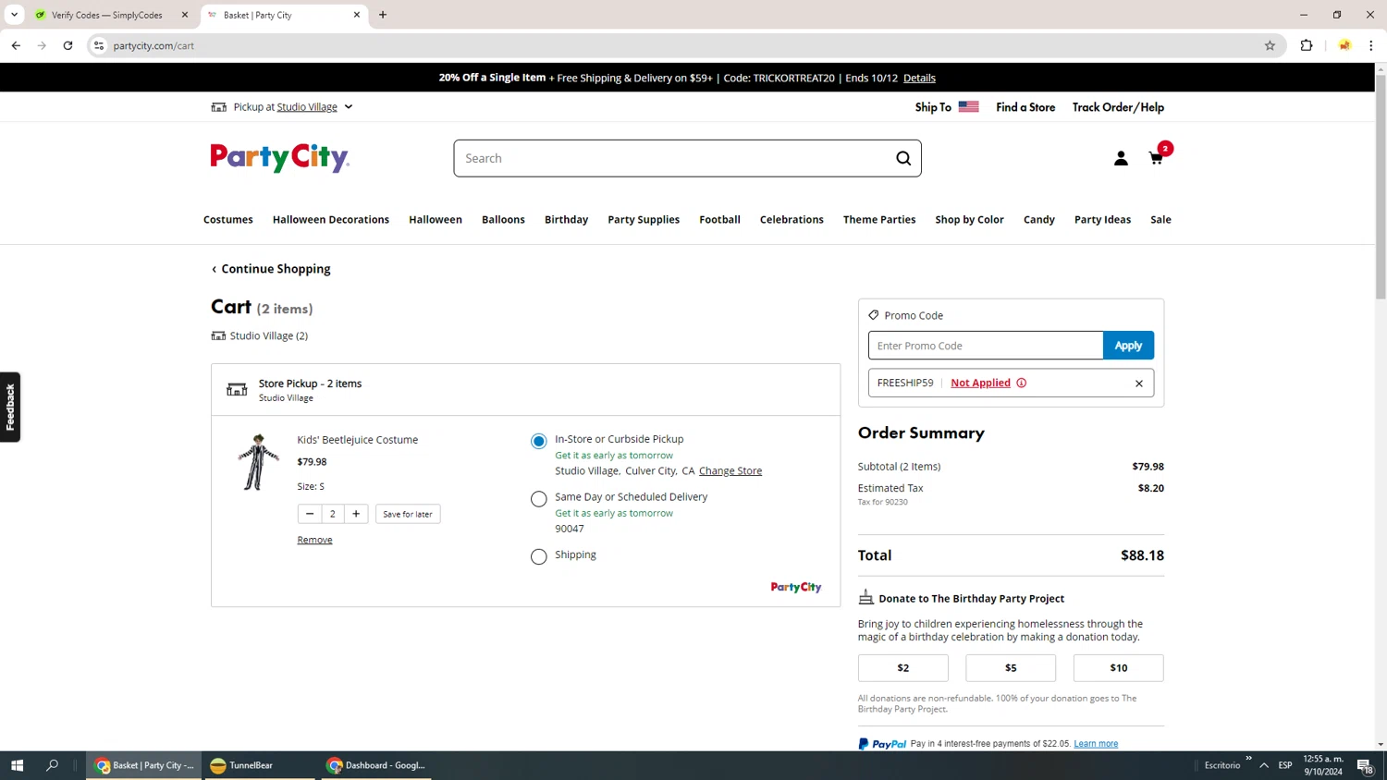Open the Birthday menu
The image size is (1387, 780).
[x=566, y=220]
